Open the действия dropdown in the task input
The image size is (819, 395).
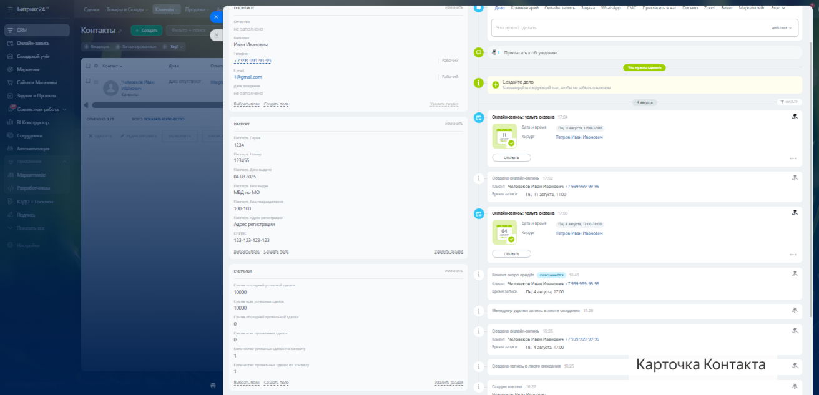click(782, 27)
